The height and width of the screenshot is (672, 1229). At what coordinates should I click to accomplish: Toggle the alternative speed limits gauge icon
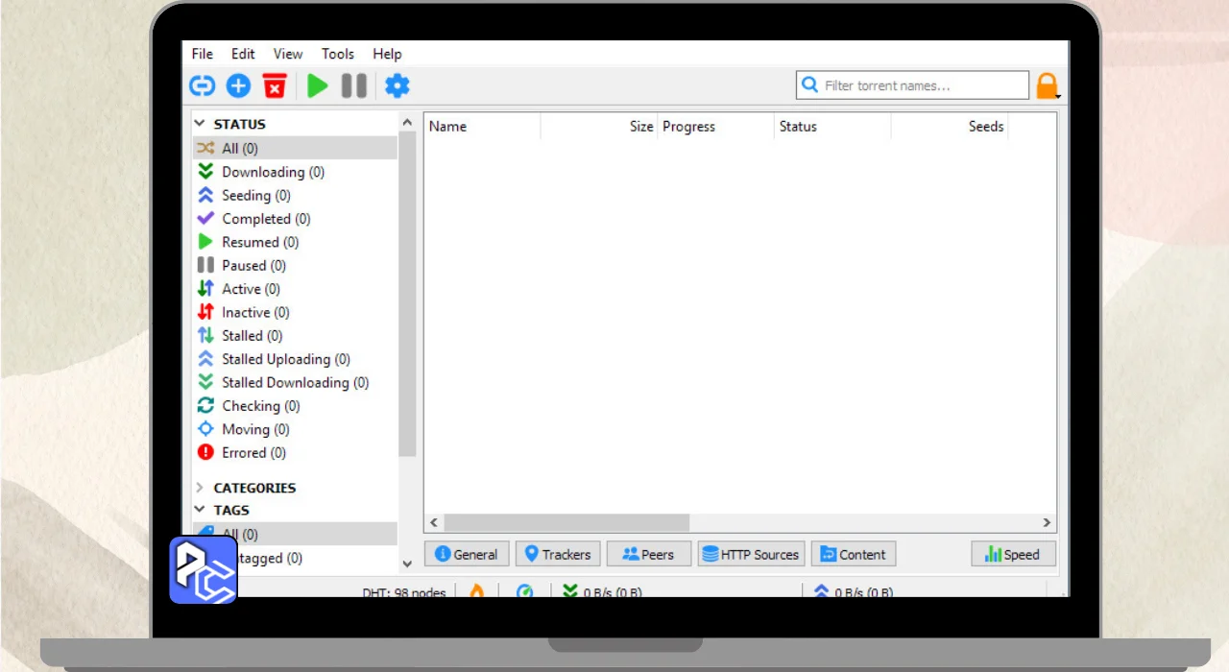pos(524,590)
